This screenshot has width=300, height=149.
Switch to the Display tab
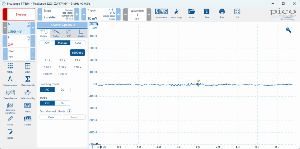(81, 33)
